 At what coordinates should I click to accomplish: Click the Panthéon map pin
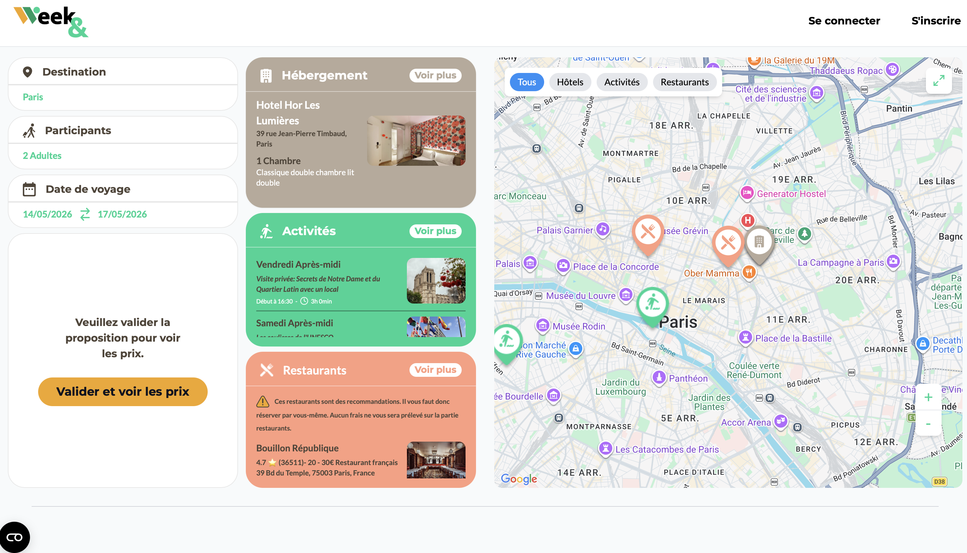pos(659,377)
